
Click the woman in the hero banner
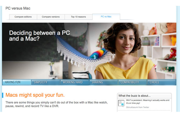point(125,51)
